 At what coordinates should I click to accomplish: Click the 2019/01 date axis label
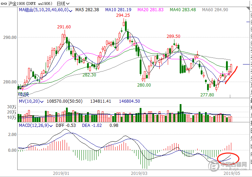[x=61, y=173]
